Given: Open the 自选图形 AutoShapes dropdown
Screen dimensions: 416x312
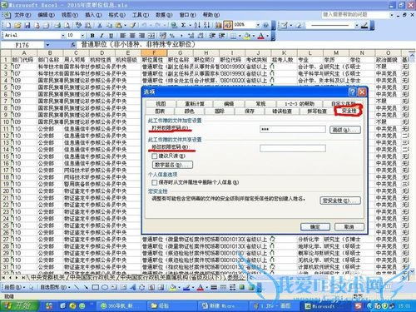Looking at the screenshot, I should click(x=55, y=287).
